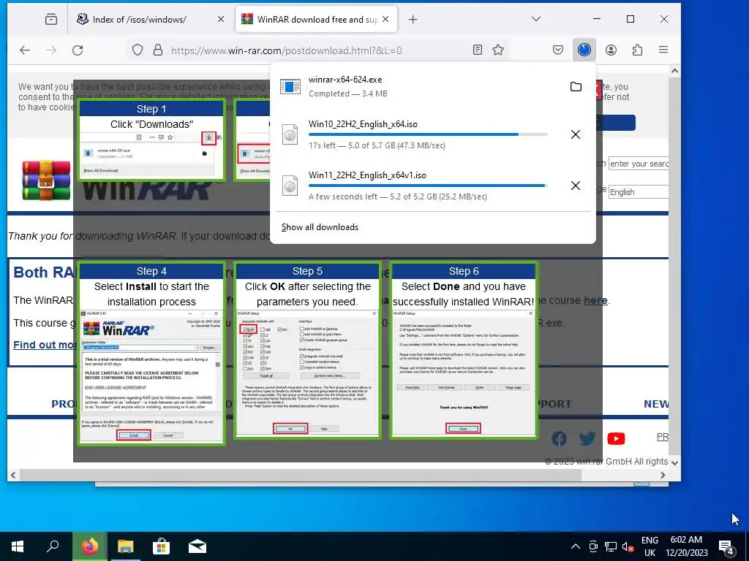Show all downloads
This screenshot has height=561, width=749.
click(320, 227)
